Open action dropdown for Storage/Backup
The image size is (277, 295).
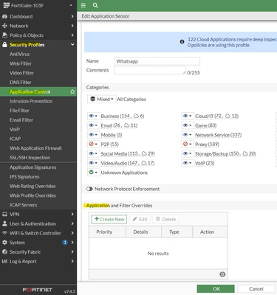coord(188,153)
